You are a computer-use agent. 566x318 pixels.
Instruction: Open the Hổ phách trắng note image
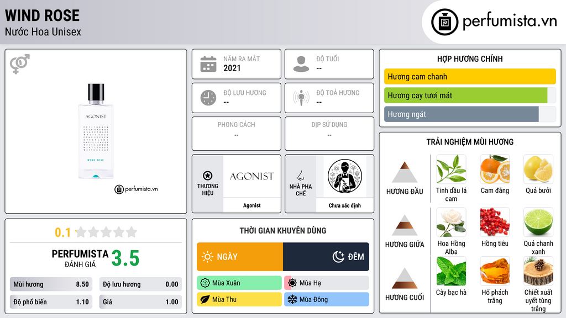point(495,271)
